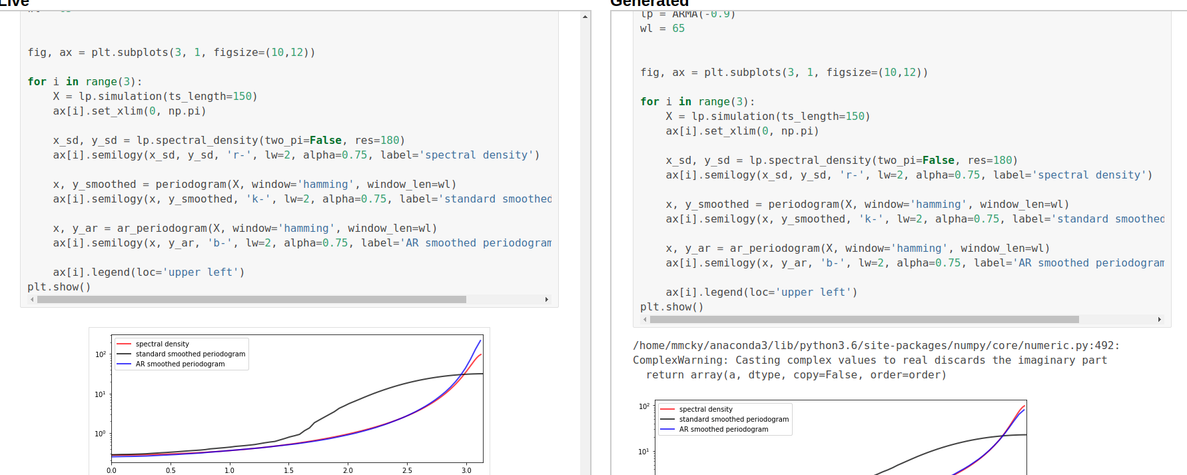Viewport: 1187px width, 475px height.
Task: Click 'ax[i].legend(loc='upper left')' in the Generated pane
Action: tap(762, 292)
